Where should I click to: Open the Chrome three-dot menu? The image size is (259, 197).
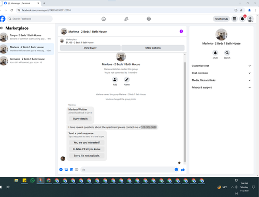point(255,10)
